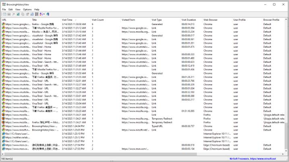Click the 'Firefox' web browser cell of the 1:34:21 AM Link row

[x=207, y=115]
